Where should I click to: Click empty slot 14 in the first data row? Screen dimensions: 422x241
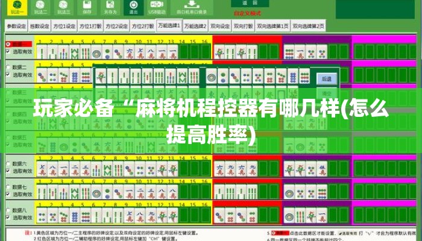pyautogui.click(x=184, y=52)
